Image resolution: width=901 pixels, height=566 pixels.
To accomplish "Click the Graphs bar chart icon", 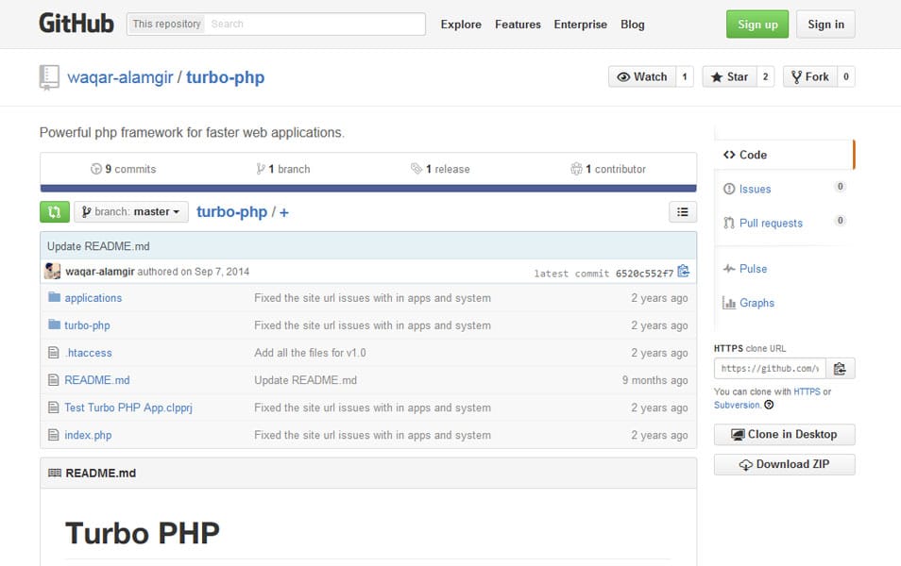I will click(729, 303).
